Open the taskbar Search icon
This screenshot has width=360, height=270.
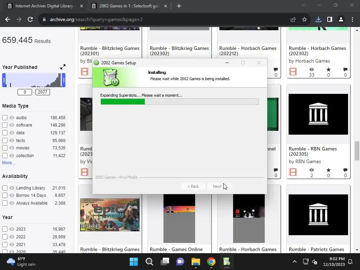(149, 262)
